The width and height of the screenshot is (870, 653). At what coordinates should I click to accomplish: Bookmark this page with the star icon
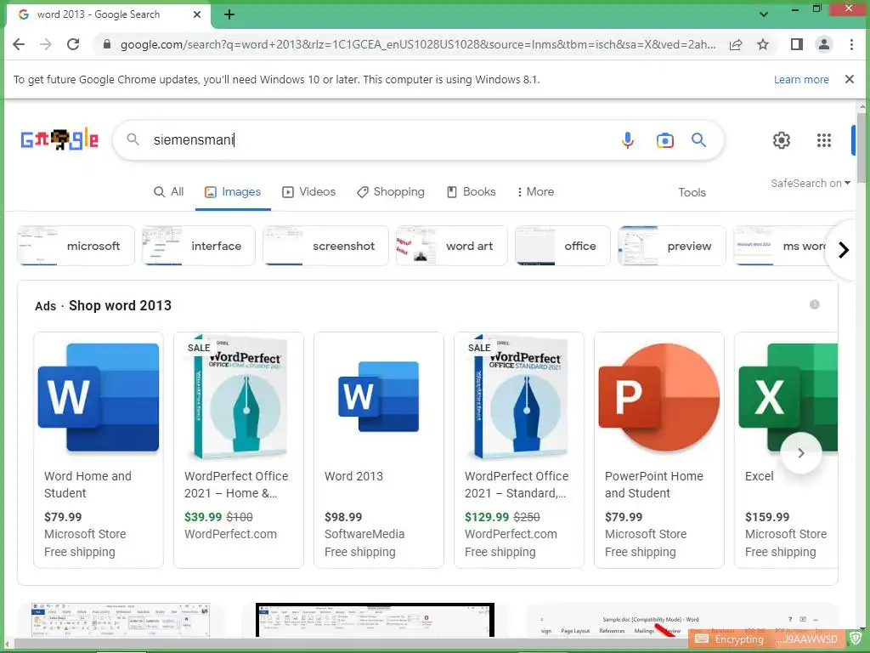pos(763,44)
